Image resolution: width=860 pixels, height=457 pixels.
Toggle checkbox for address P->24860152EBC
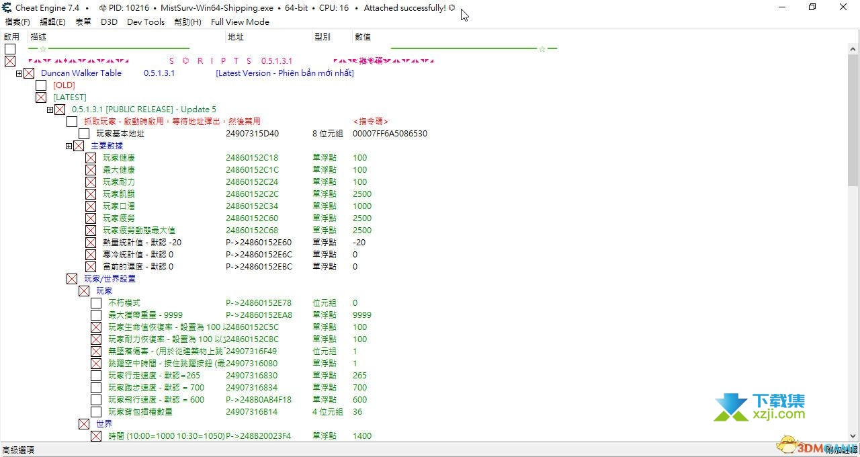(x=91, y=267)
